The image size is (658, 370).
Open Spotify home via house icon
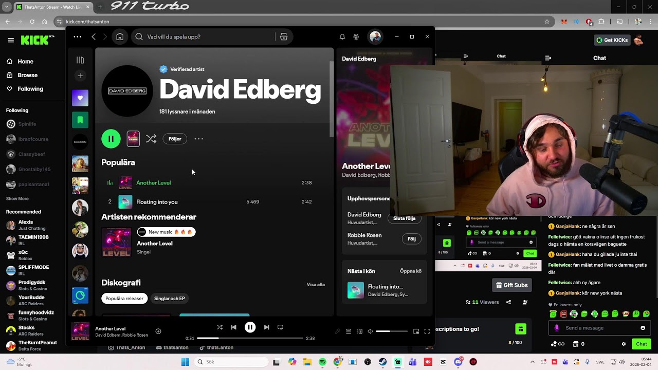click(x=120, y=36)
